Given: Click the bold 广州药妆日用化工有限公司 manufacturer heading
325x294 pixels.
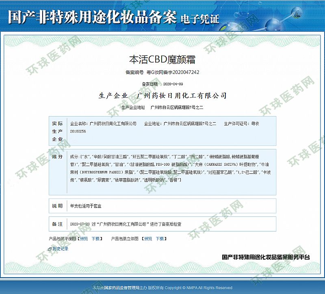Looking at the screenshot, I should (182, 96).
